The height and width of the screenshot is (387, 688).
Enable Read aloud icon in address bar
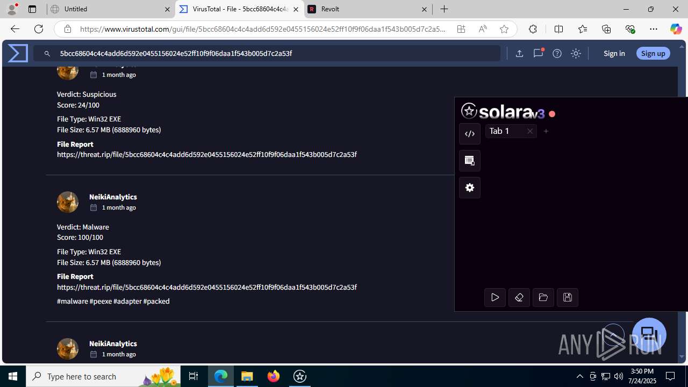(483, 29)
